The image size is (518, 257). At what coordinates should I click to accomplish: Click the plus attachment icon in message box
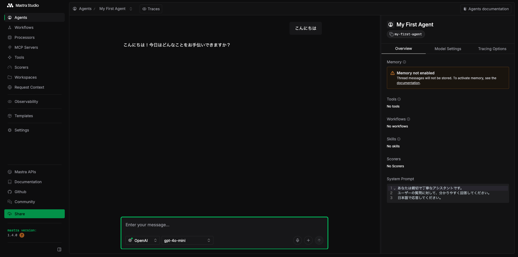tap(308, 240)
